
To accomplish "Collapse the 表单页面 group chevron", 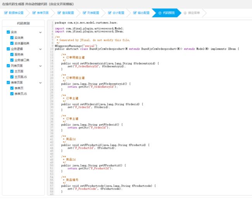I will click(x=40, y=83).
